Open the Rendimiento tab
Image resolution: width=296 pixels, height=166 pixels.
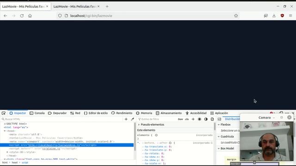click(122, 113)
